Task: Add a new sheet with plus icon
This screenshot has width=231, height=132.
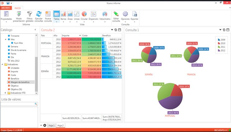Action: pos(45,125)
